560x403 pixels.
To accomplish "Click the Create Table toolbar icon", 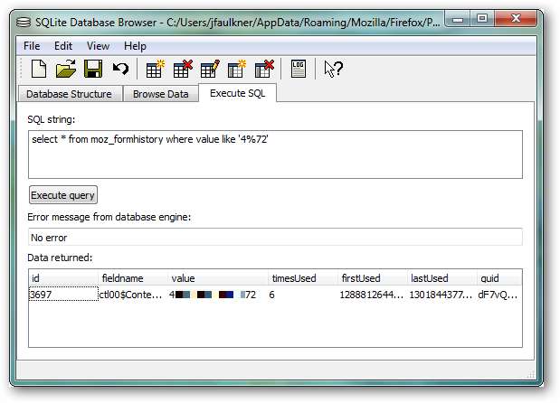I will point(156,69).
